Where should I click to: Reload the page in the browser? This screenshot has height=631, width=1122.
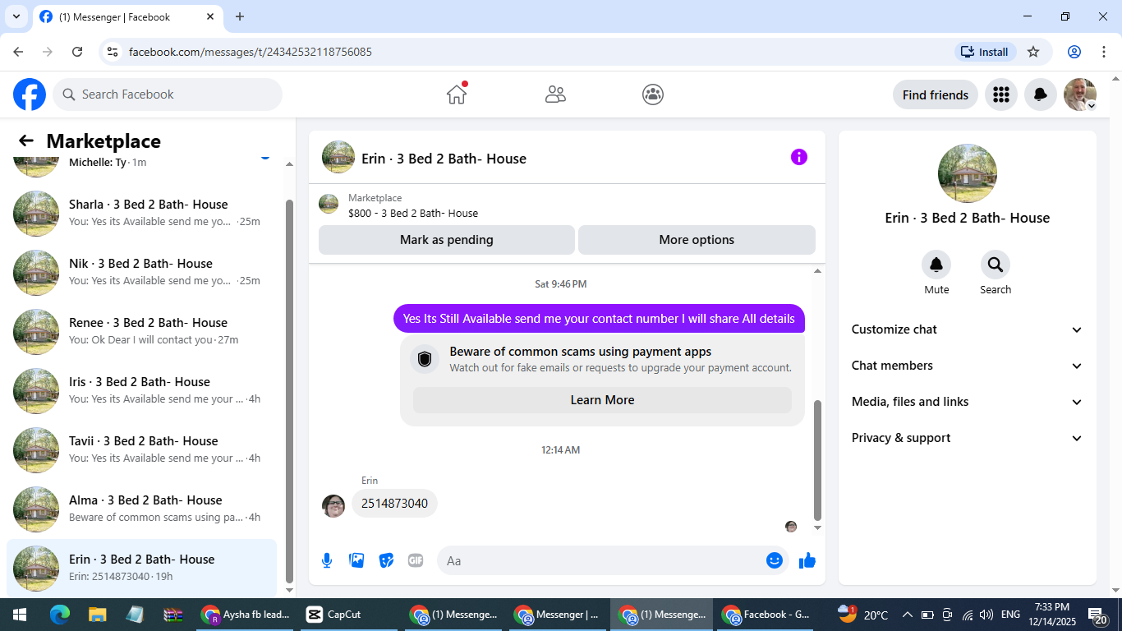pos(77,52)
